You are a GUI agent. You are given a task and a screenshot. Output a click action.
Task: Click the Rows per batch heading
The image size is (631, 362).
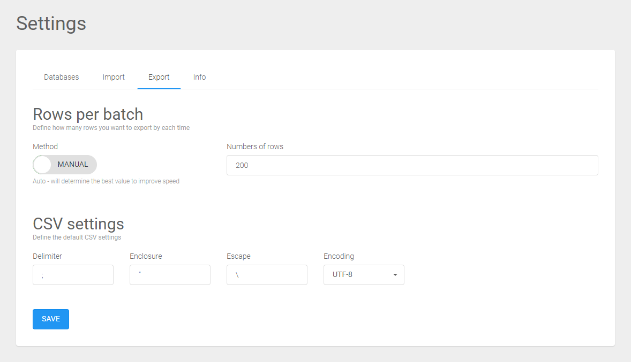point(88,114)
